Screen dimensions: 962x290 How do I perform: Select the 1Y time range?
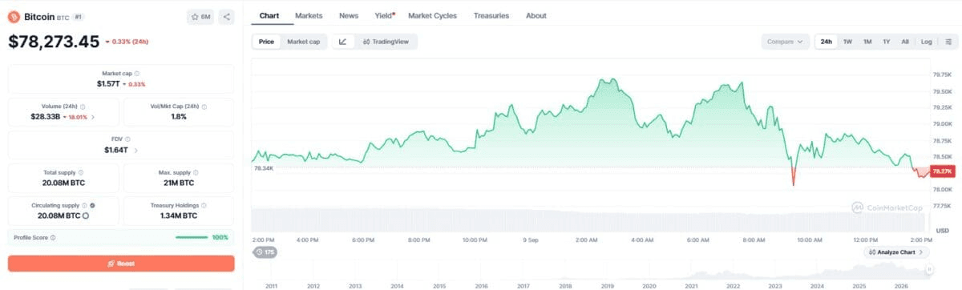887,42
